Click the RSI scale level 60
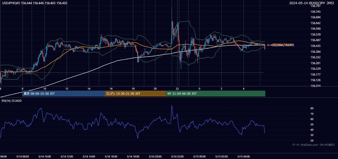 [312, 119]
